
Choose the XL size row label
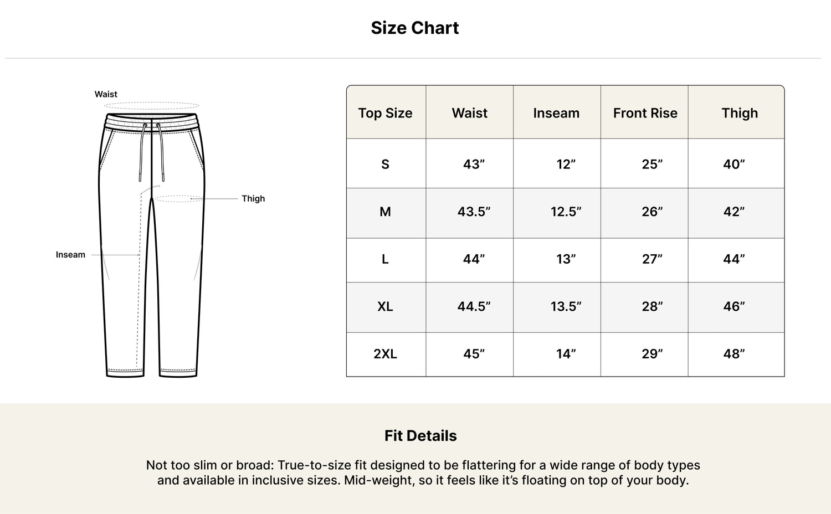(386, 306)
